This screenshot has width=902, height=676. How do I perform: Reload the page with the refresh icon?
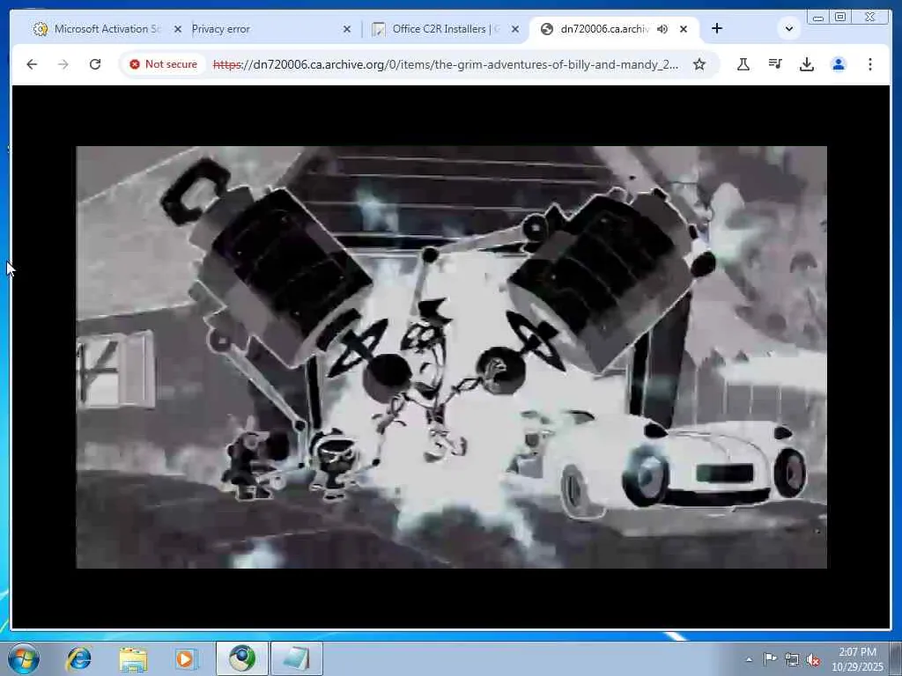[x=95, y=64]
